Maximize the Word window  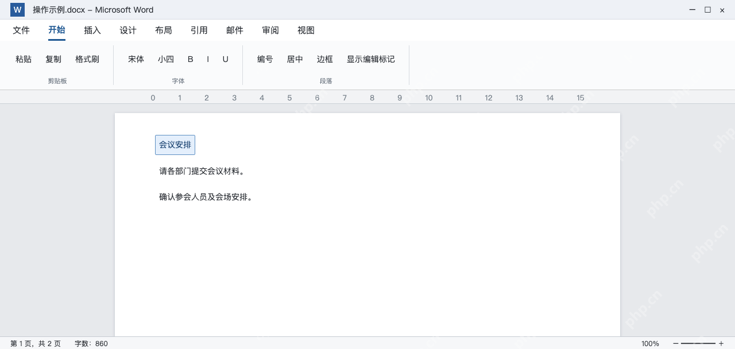coord(707,10)
